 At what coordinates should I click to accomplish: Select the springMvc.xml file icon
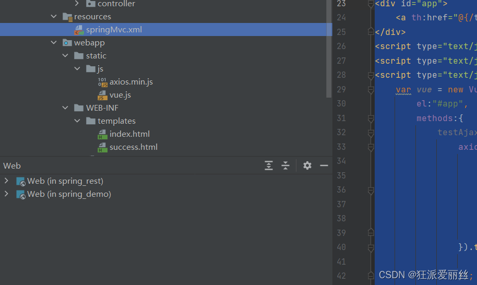pyautogui.click(x=79, y=30)
